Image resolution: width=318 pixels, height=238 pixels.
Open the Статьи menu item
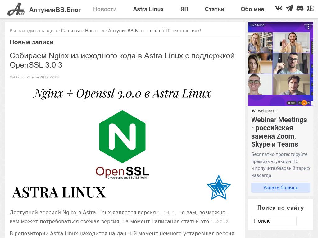(x=214, y=9)
